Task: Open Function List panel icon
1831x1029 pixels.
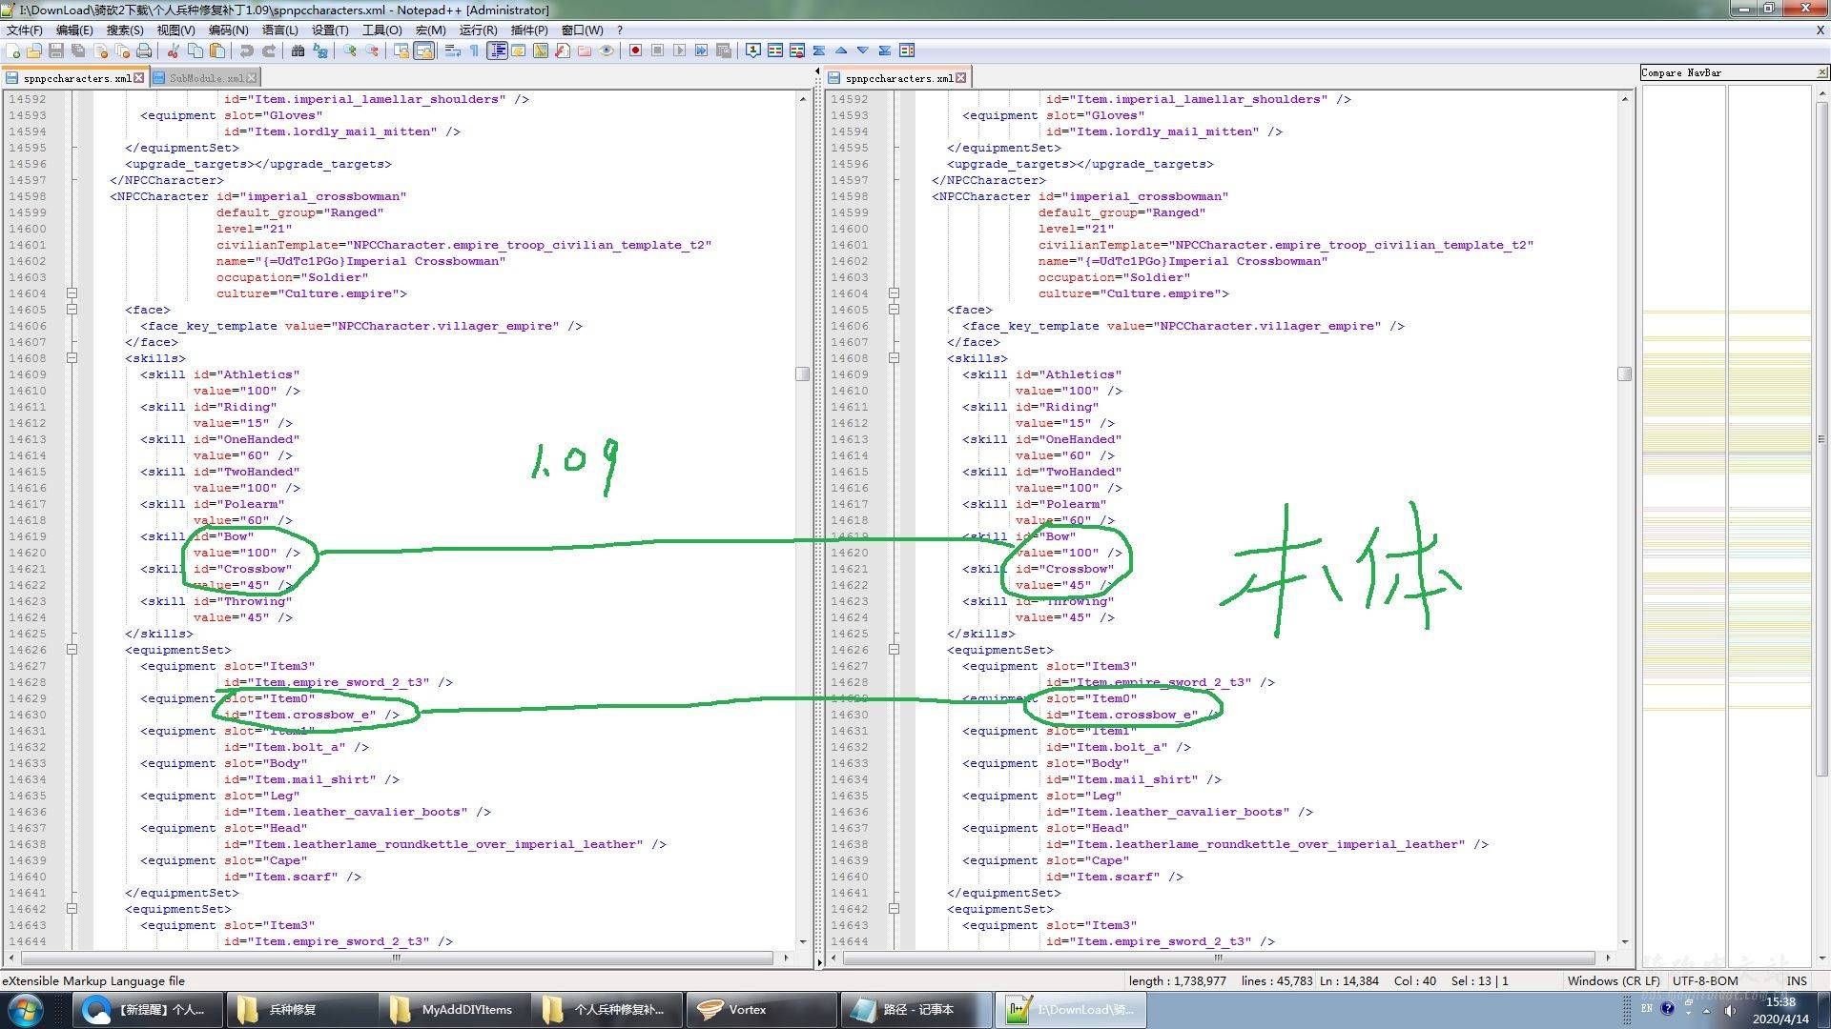Action: [x=563, y=50]
